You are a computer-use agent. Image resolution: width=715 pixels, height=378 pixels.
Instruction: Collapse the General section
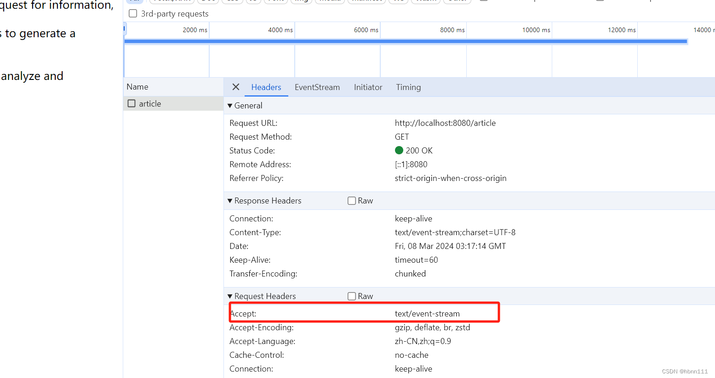tap(230, 106)
